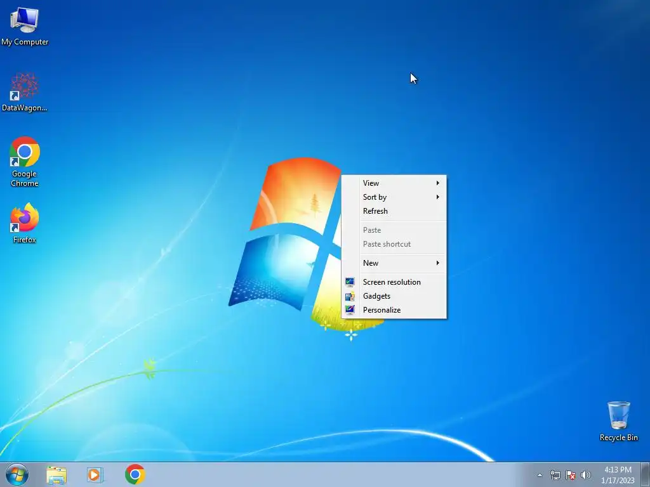
Task: Choose Personalize from the context menu
Action: pyautogui.click(x=394, y=310)
